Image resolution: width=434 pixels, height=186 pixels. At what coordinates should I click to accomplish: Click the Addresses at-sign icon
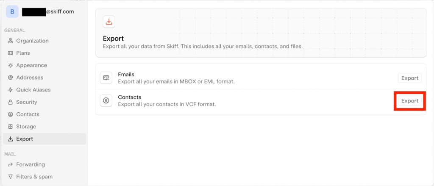point(10,78)
